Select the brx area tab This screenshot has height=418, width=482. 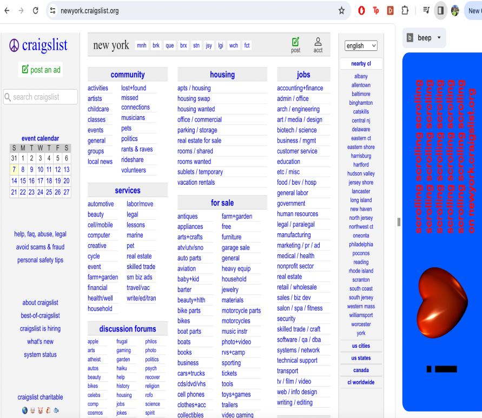pos(183,45)
